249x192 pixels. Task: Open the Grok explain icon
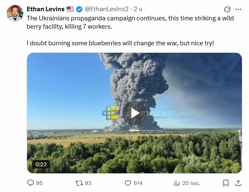pyautogui.click(x=227, y=9)
